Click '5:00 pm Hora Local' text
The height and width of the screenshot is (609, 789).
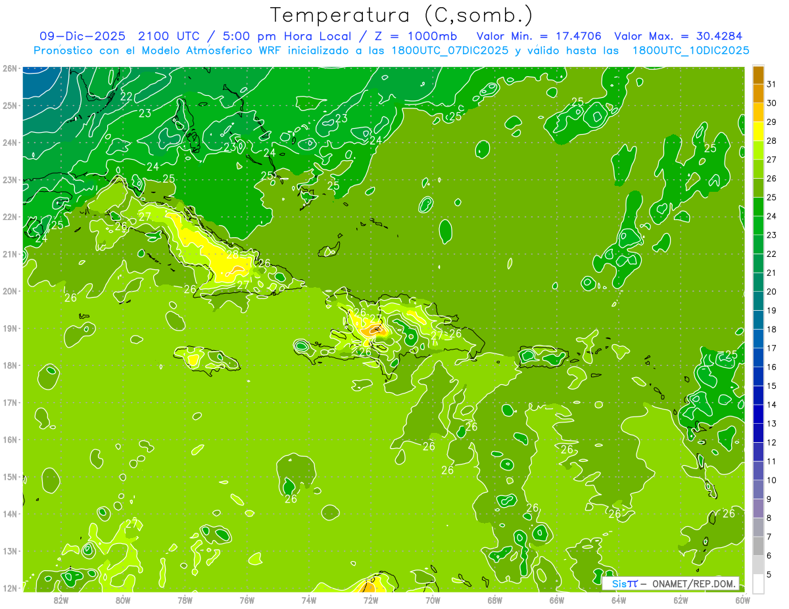click(x=287, y=35)
